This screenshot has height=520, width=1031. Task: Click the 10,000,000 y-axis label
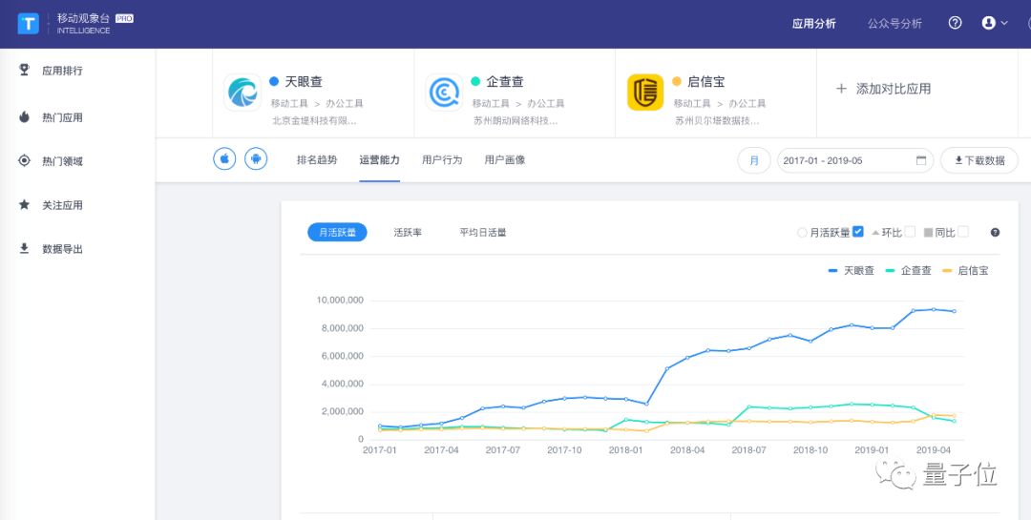coord(341,301)
